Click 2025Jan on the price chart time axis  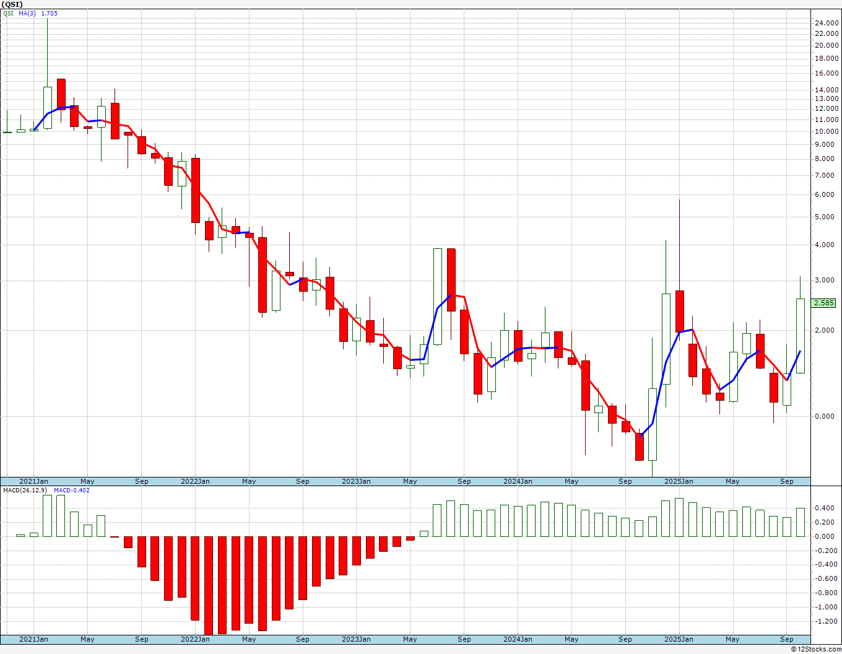click(x=679, y=481)
